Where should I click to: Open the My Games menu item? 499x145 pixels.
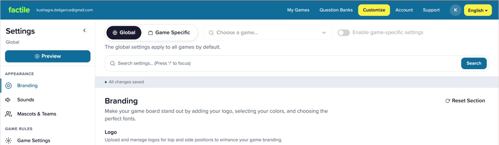(298, 10)
